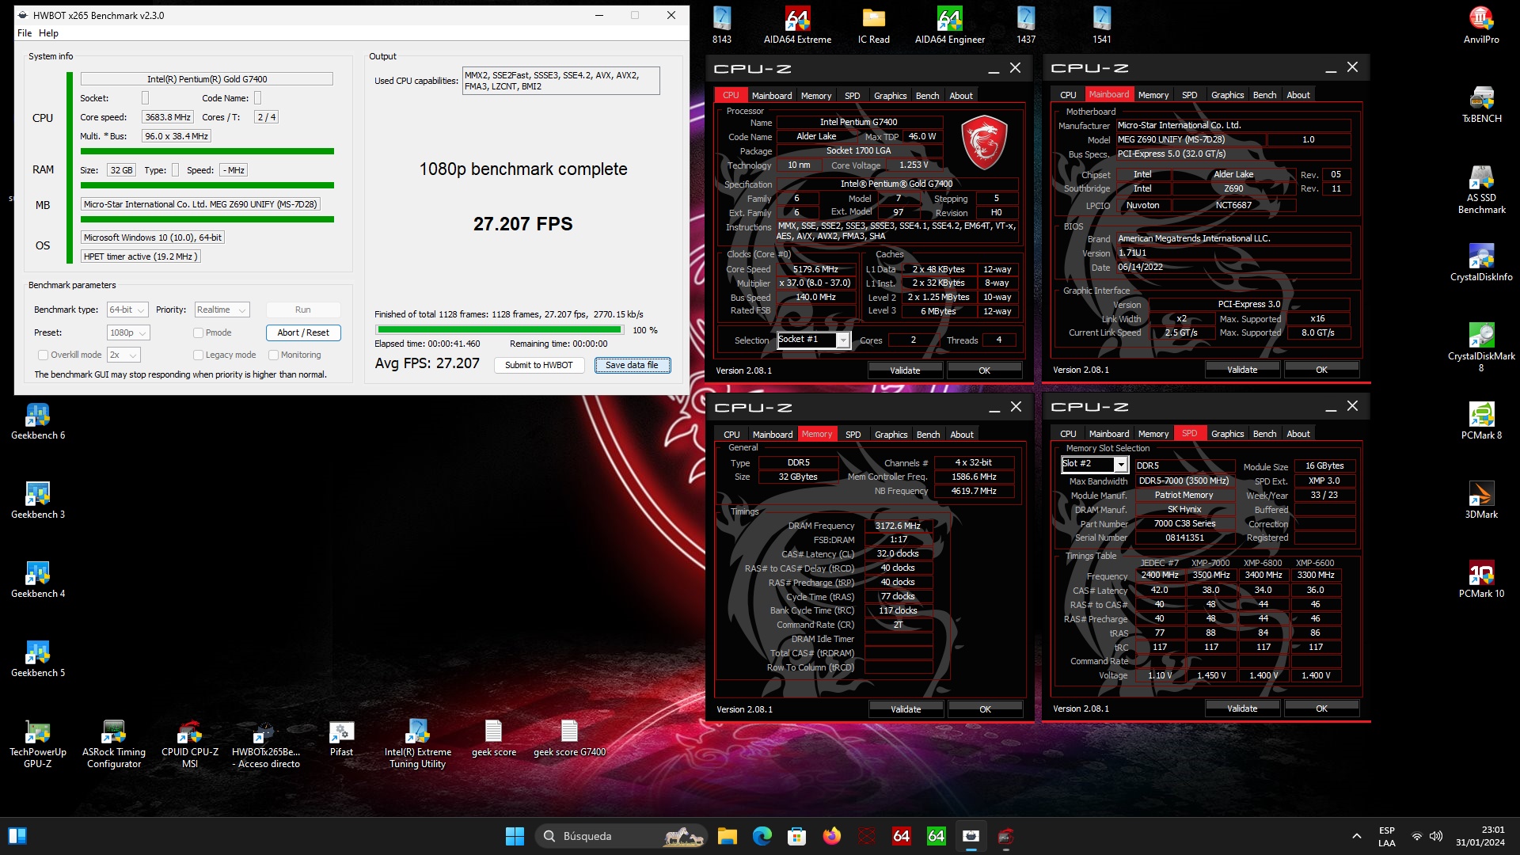Open the Preset 1080p dropdown
Screen dimensions: 1520x855
(128, 333)
